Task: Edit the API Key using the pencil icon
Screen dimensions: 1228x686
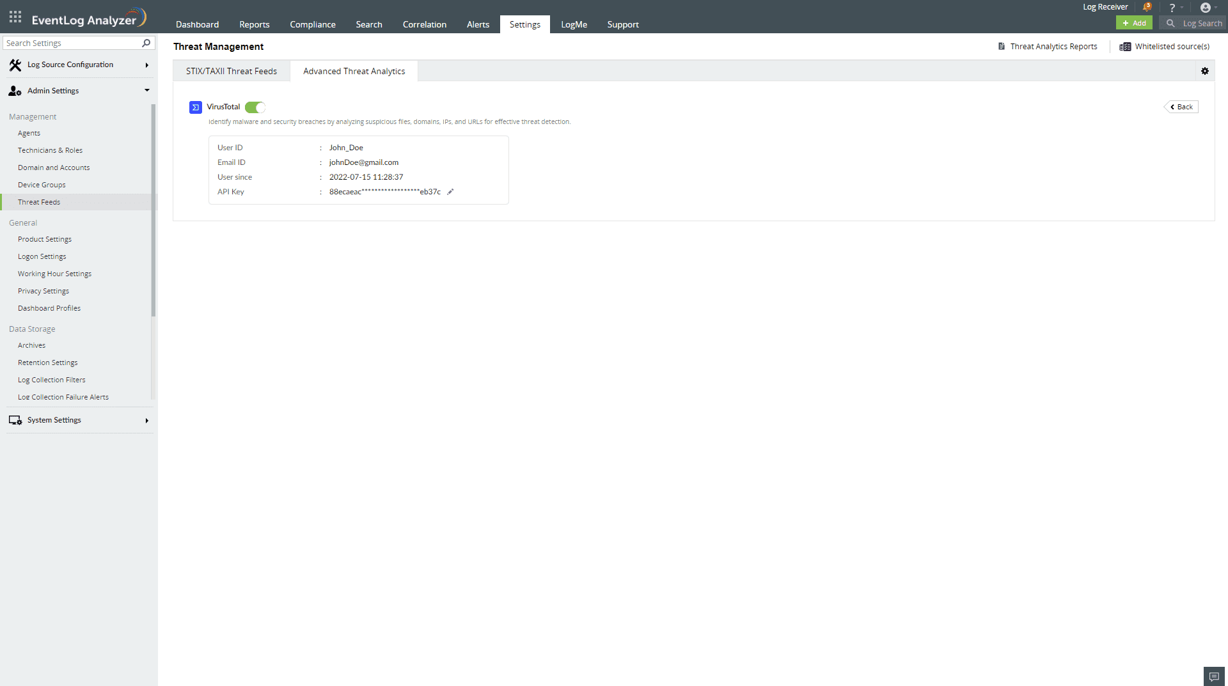Action: (450, 191)
